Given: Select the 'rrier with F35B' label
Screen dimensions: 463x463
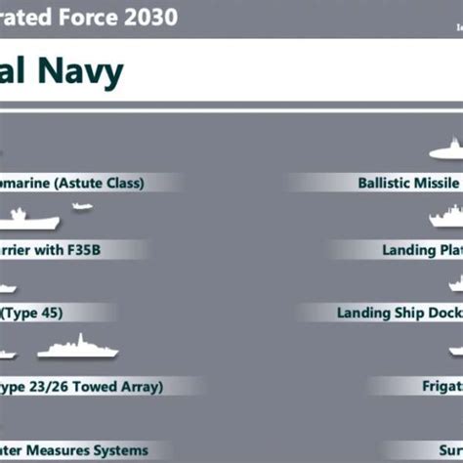Looking at the screenshot, I should (50, 250).
